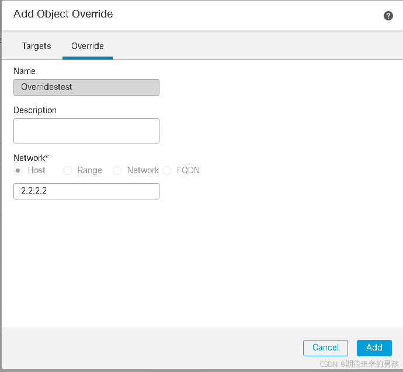Viewport: 403px width, 372px height.
Task: Select the Override tab
Action: tap(88, 46)
